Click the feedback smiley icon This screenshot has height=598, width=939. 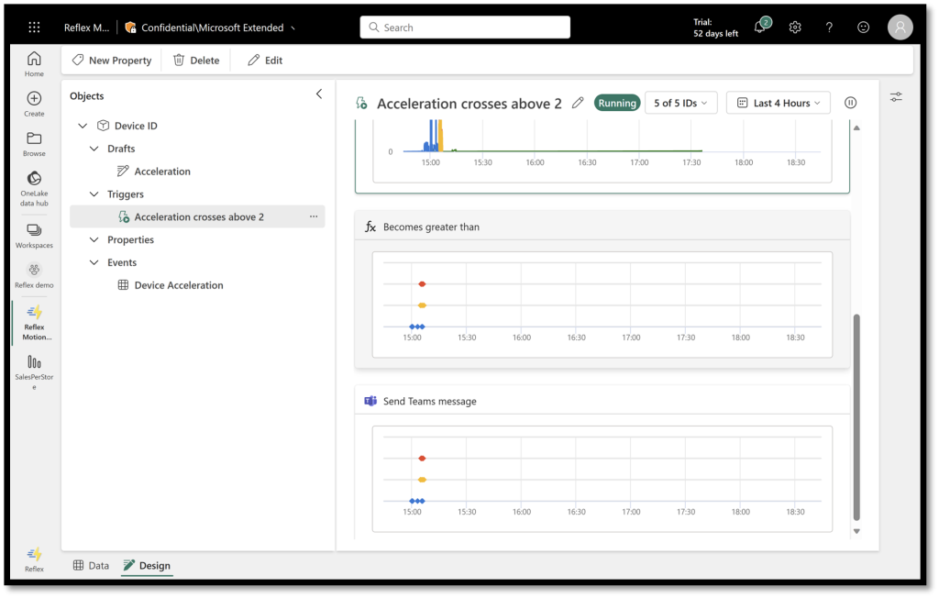pos(863,28)
